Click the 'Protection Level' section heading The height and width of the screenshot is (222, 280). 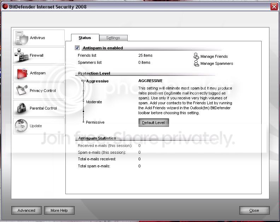pos(94,73)
